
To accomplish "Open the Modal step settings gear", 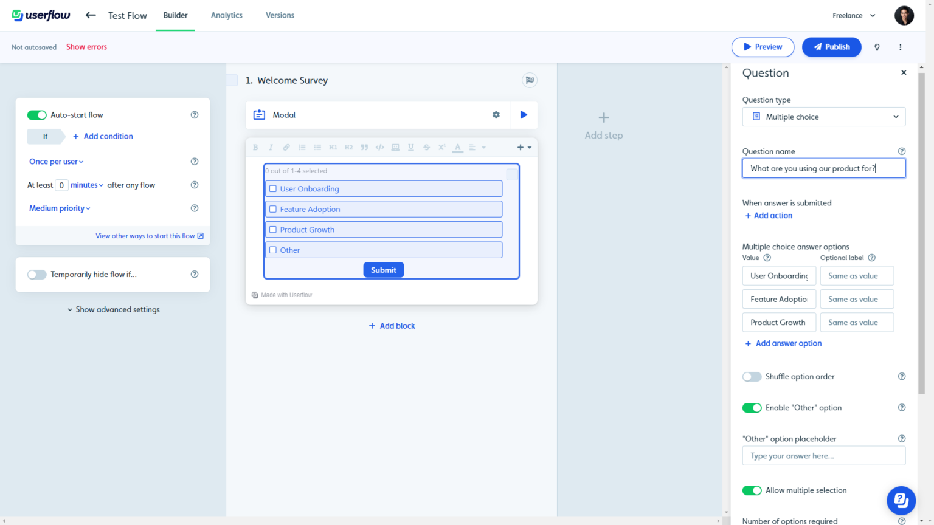I will (x=496, y=114).
